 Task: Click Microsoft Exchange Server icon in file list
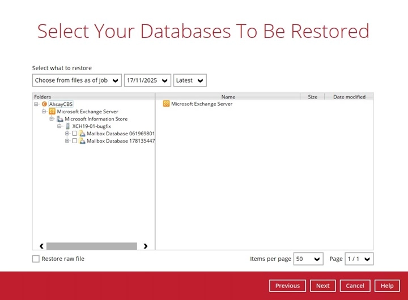click(x=167, y=104)
